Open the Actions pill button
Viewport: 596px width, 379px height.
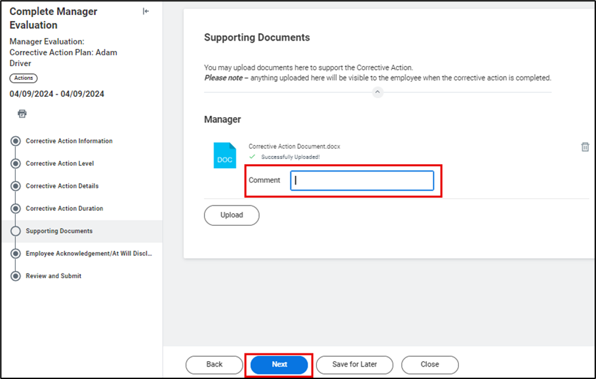click(23, 79)
